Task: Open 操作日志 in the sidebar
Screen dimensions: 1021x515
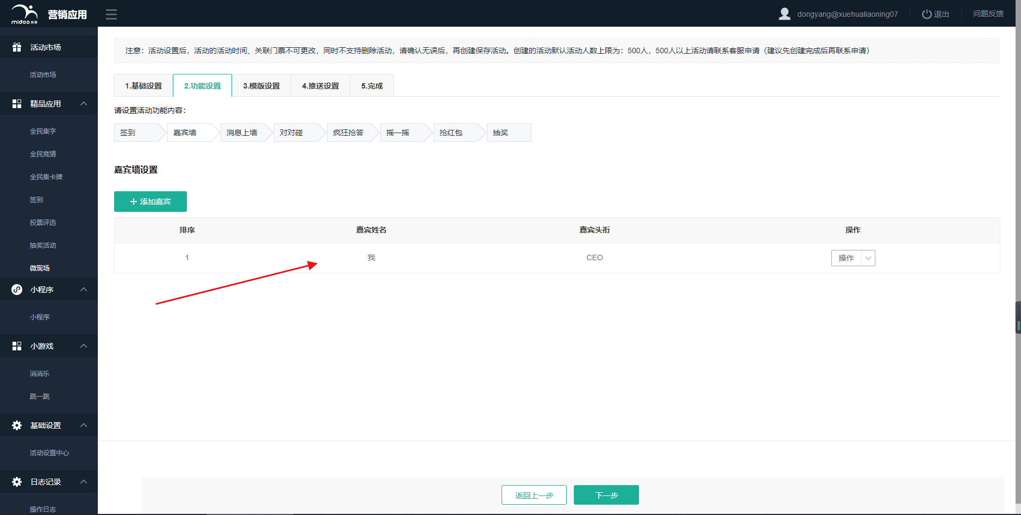Action: pyautogui.click(x=43, y=509)
